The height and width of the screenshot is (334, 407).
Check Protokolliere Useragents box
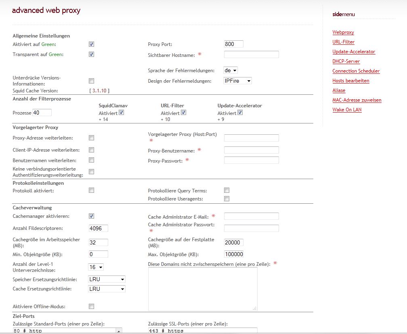[x=227, y=199]
